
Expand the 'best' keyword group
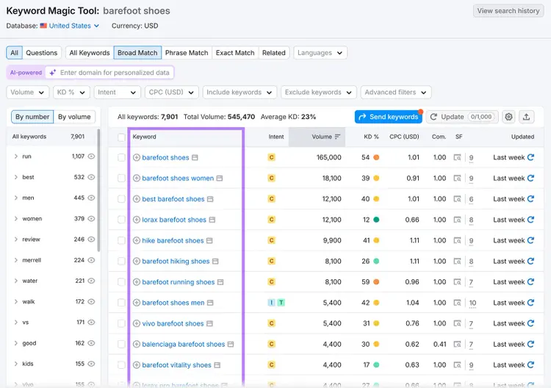coord(16,177)
